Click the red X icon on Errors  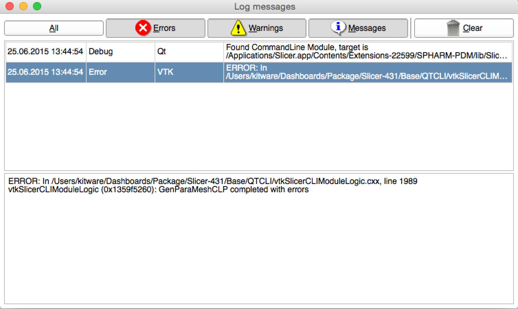pyautogui.click(x=143, y=28)
